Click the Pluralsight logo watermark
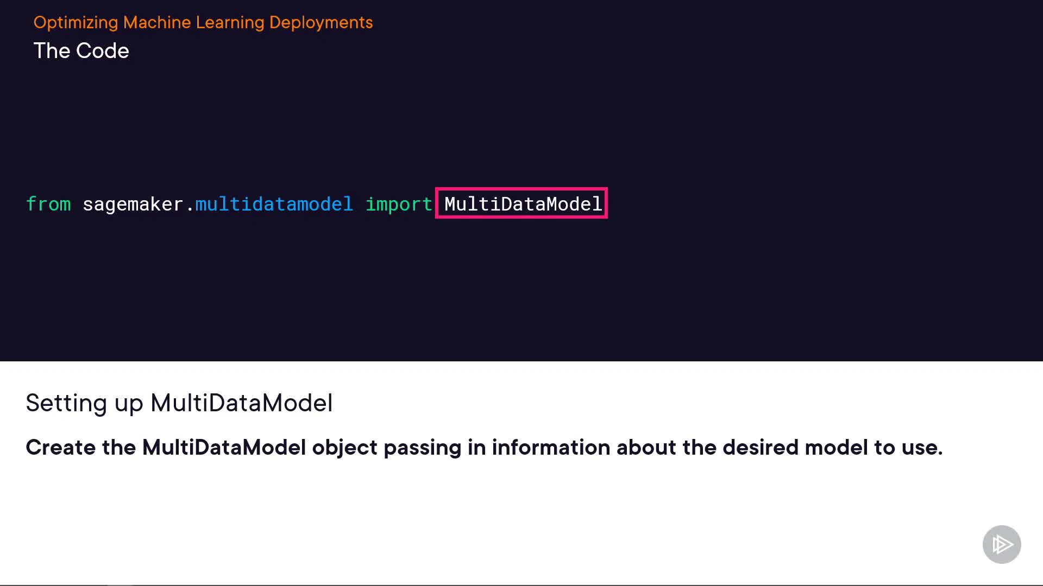The image size is (1043, 586). pos(1002,544)
